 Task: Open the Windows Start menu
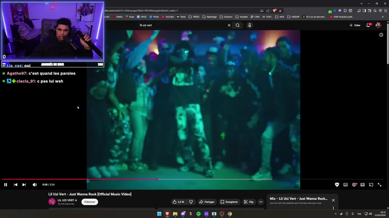[159, 214]
